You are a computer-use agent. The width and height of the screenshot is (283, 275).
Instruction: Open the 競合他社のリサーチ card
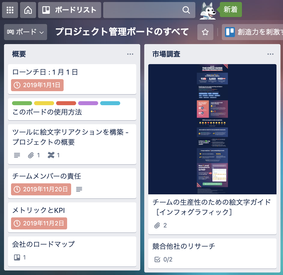coord(212,253)
